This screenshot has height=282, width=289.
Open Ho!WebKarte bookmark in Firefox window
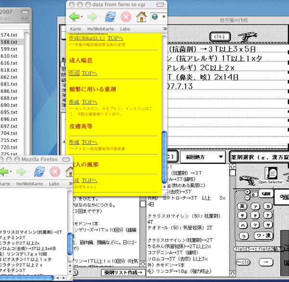(x=29, y=184)
